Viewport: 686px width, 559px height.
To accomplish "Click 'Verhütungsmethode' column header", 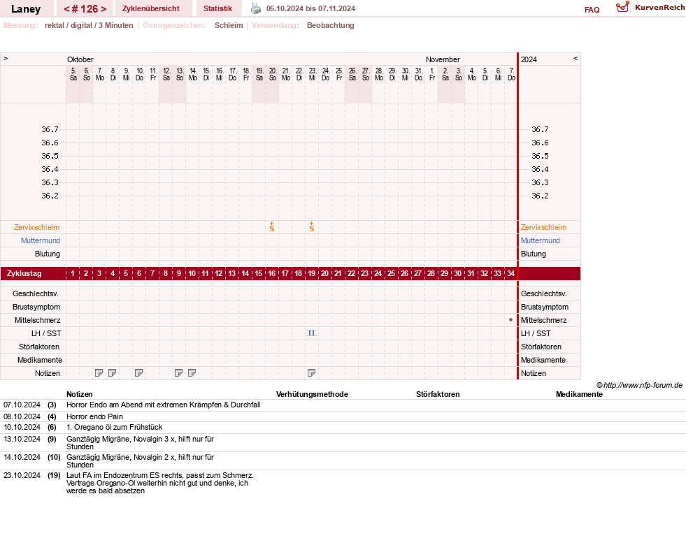I will (x=312, y=394).
